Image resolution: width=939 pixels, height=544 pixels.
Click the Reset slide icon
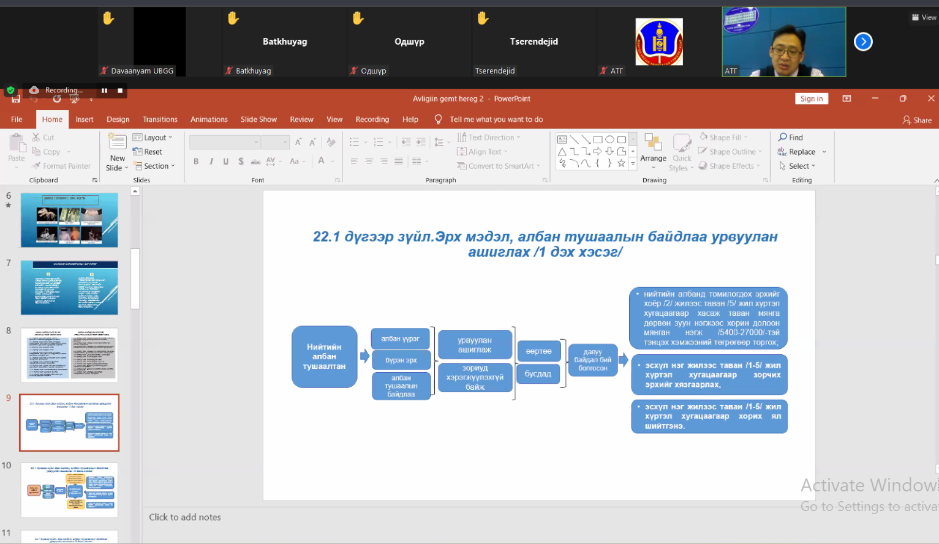coord(147,152)
